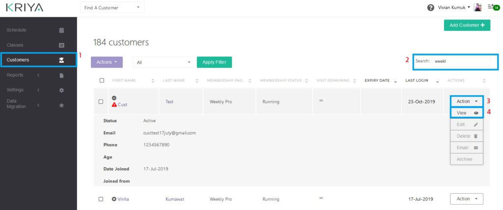This screenshot has height=210, width=503.
Task: Open the Find A Customer dropdown
Action: [x=112, y=7]
